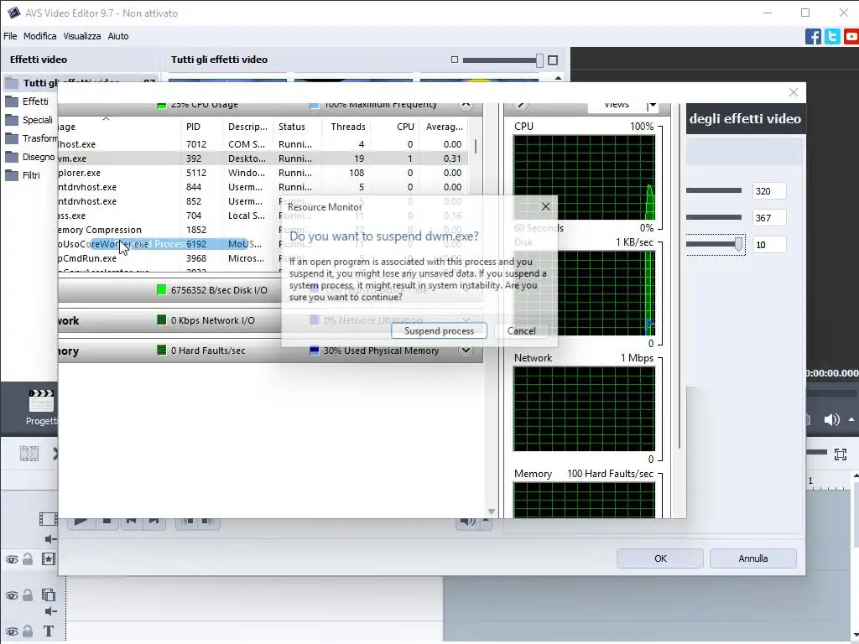
Task: Collapse the graphs pane arrow button
Action: (520, 105)
